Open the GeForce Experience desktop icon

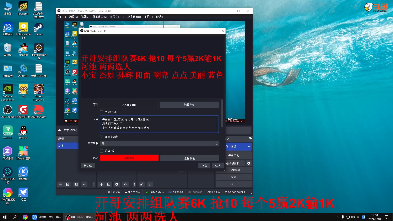click(8, 92)
